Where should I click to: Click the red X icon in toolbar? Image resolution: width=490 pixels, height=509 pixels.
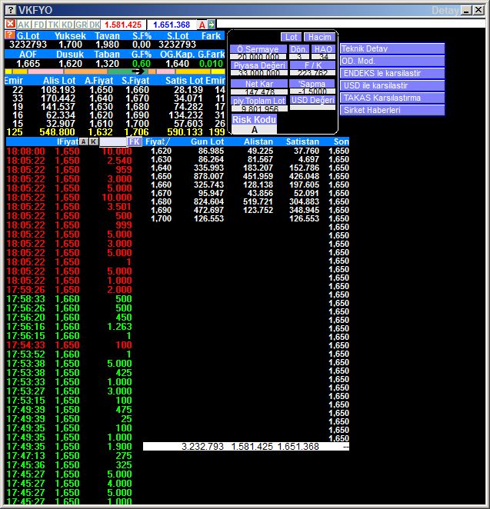pyautogui.click(x=10, y=25)
